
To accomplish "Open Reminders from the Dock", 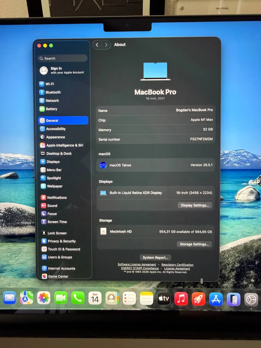I will (129, 298).
